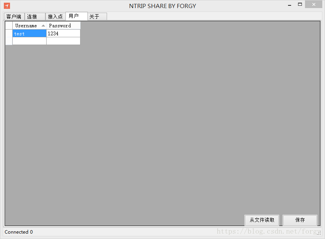Click the 保存 button
Image resolution: width=325 pixels, height=239 pixels.
click(300, 220)
